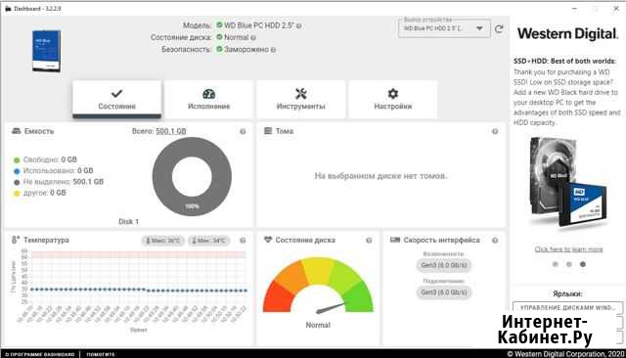Switch to the Исполнение tab
626x358 pixels.
[208, 100]
